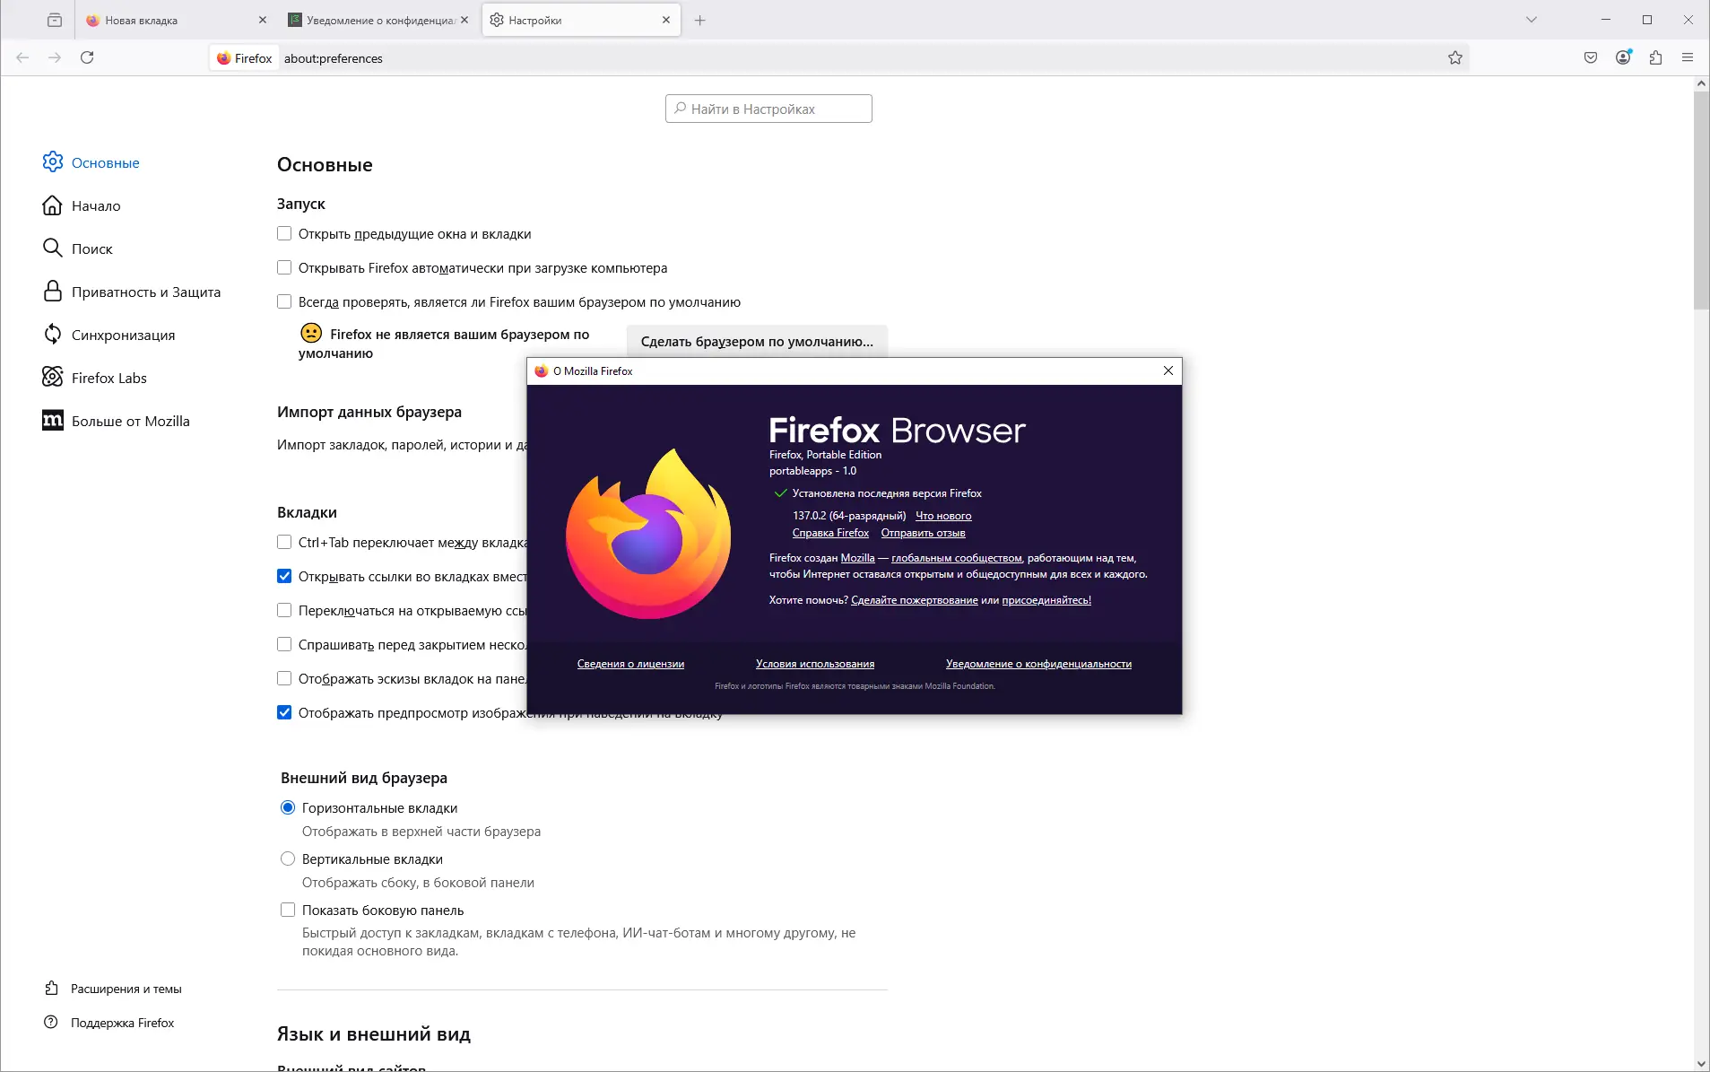Open the Pocket save icon
The height and width of the screenshot is (1072, 1710).
pos(1591,57)
